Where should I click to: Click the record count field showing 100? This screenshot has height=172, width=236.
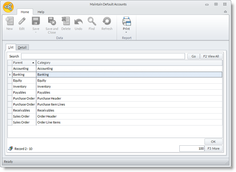coord(192,149)
